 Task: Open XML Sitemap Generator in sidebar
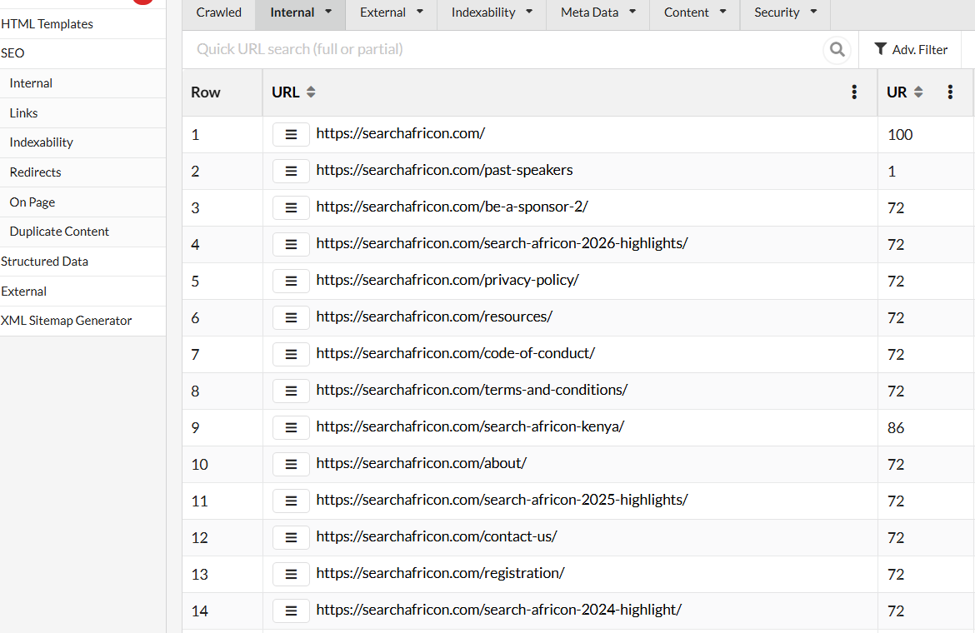coord(82,321)
